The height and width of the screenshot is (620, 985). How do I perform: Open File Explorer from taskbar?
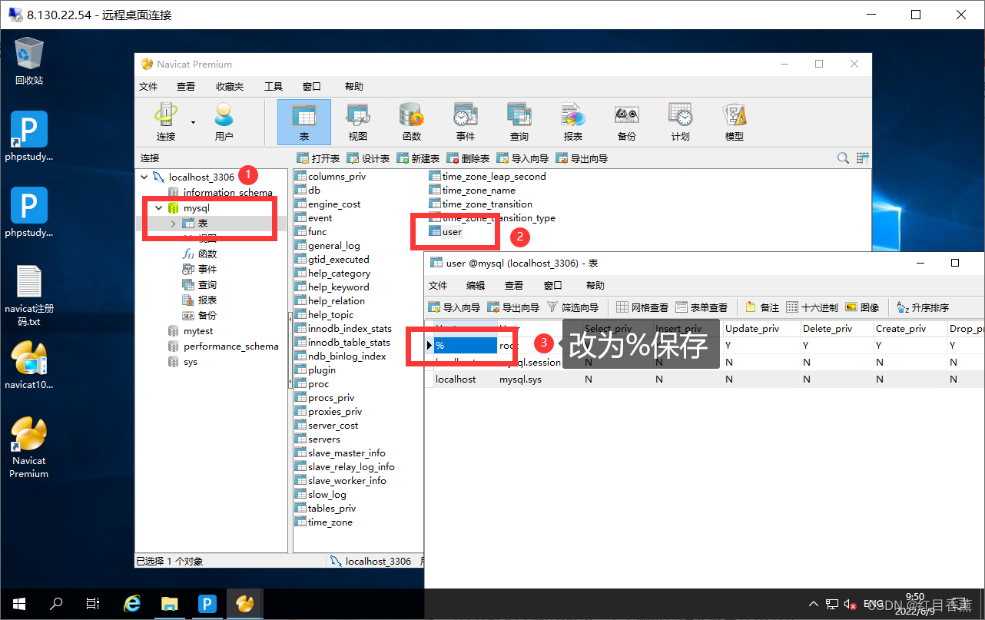170,604
